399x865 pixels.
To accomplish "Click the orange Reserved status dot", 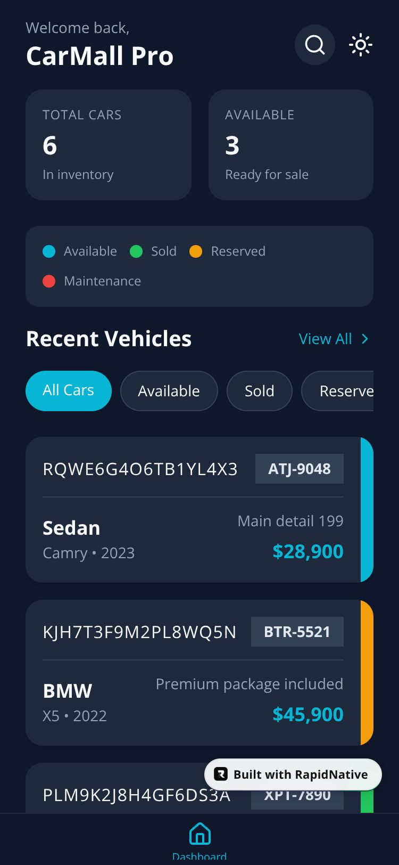I will tap(196, 251).
